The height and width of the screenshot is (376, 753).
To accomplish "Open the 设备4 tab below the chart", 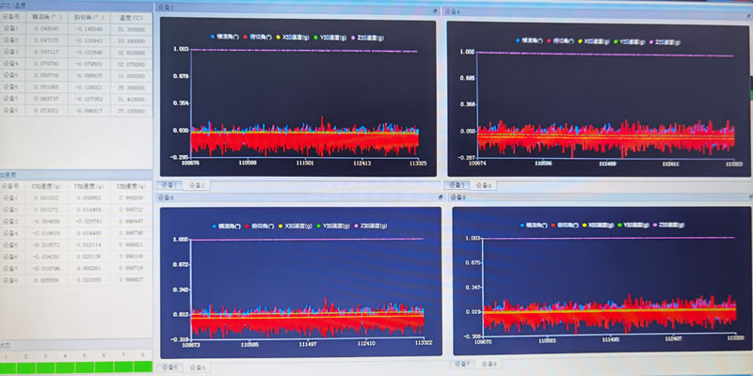I will (484, 185).
